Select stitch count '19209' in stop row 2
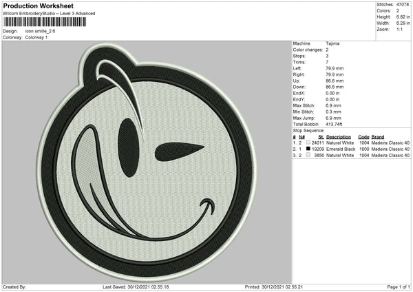Screen dimensions: 413x292 tap(317, 149)
